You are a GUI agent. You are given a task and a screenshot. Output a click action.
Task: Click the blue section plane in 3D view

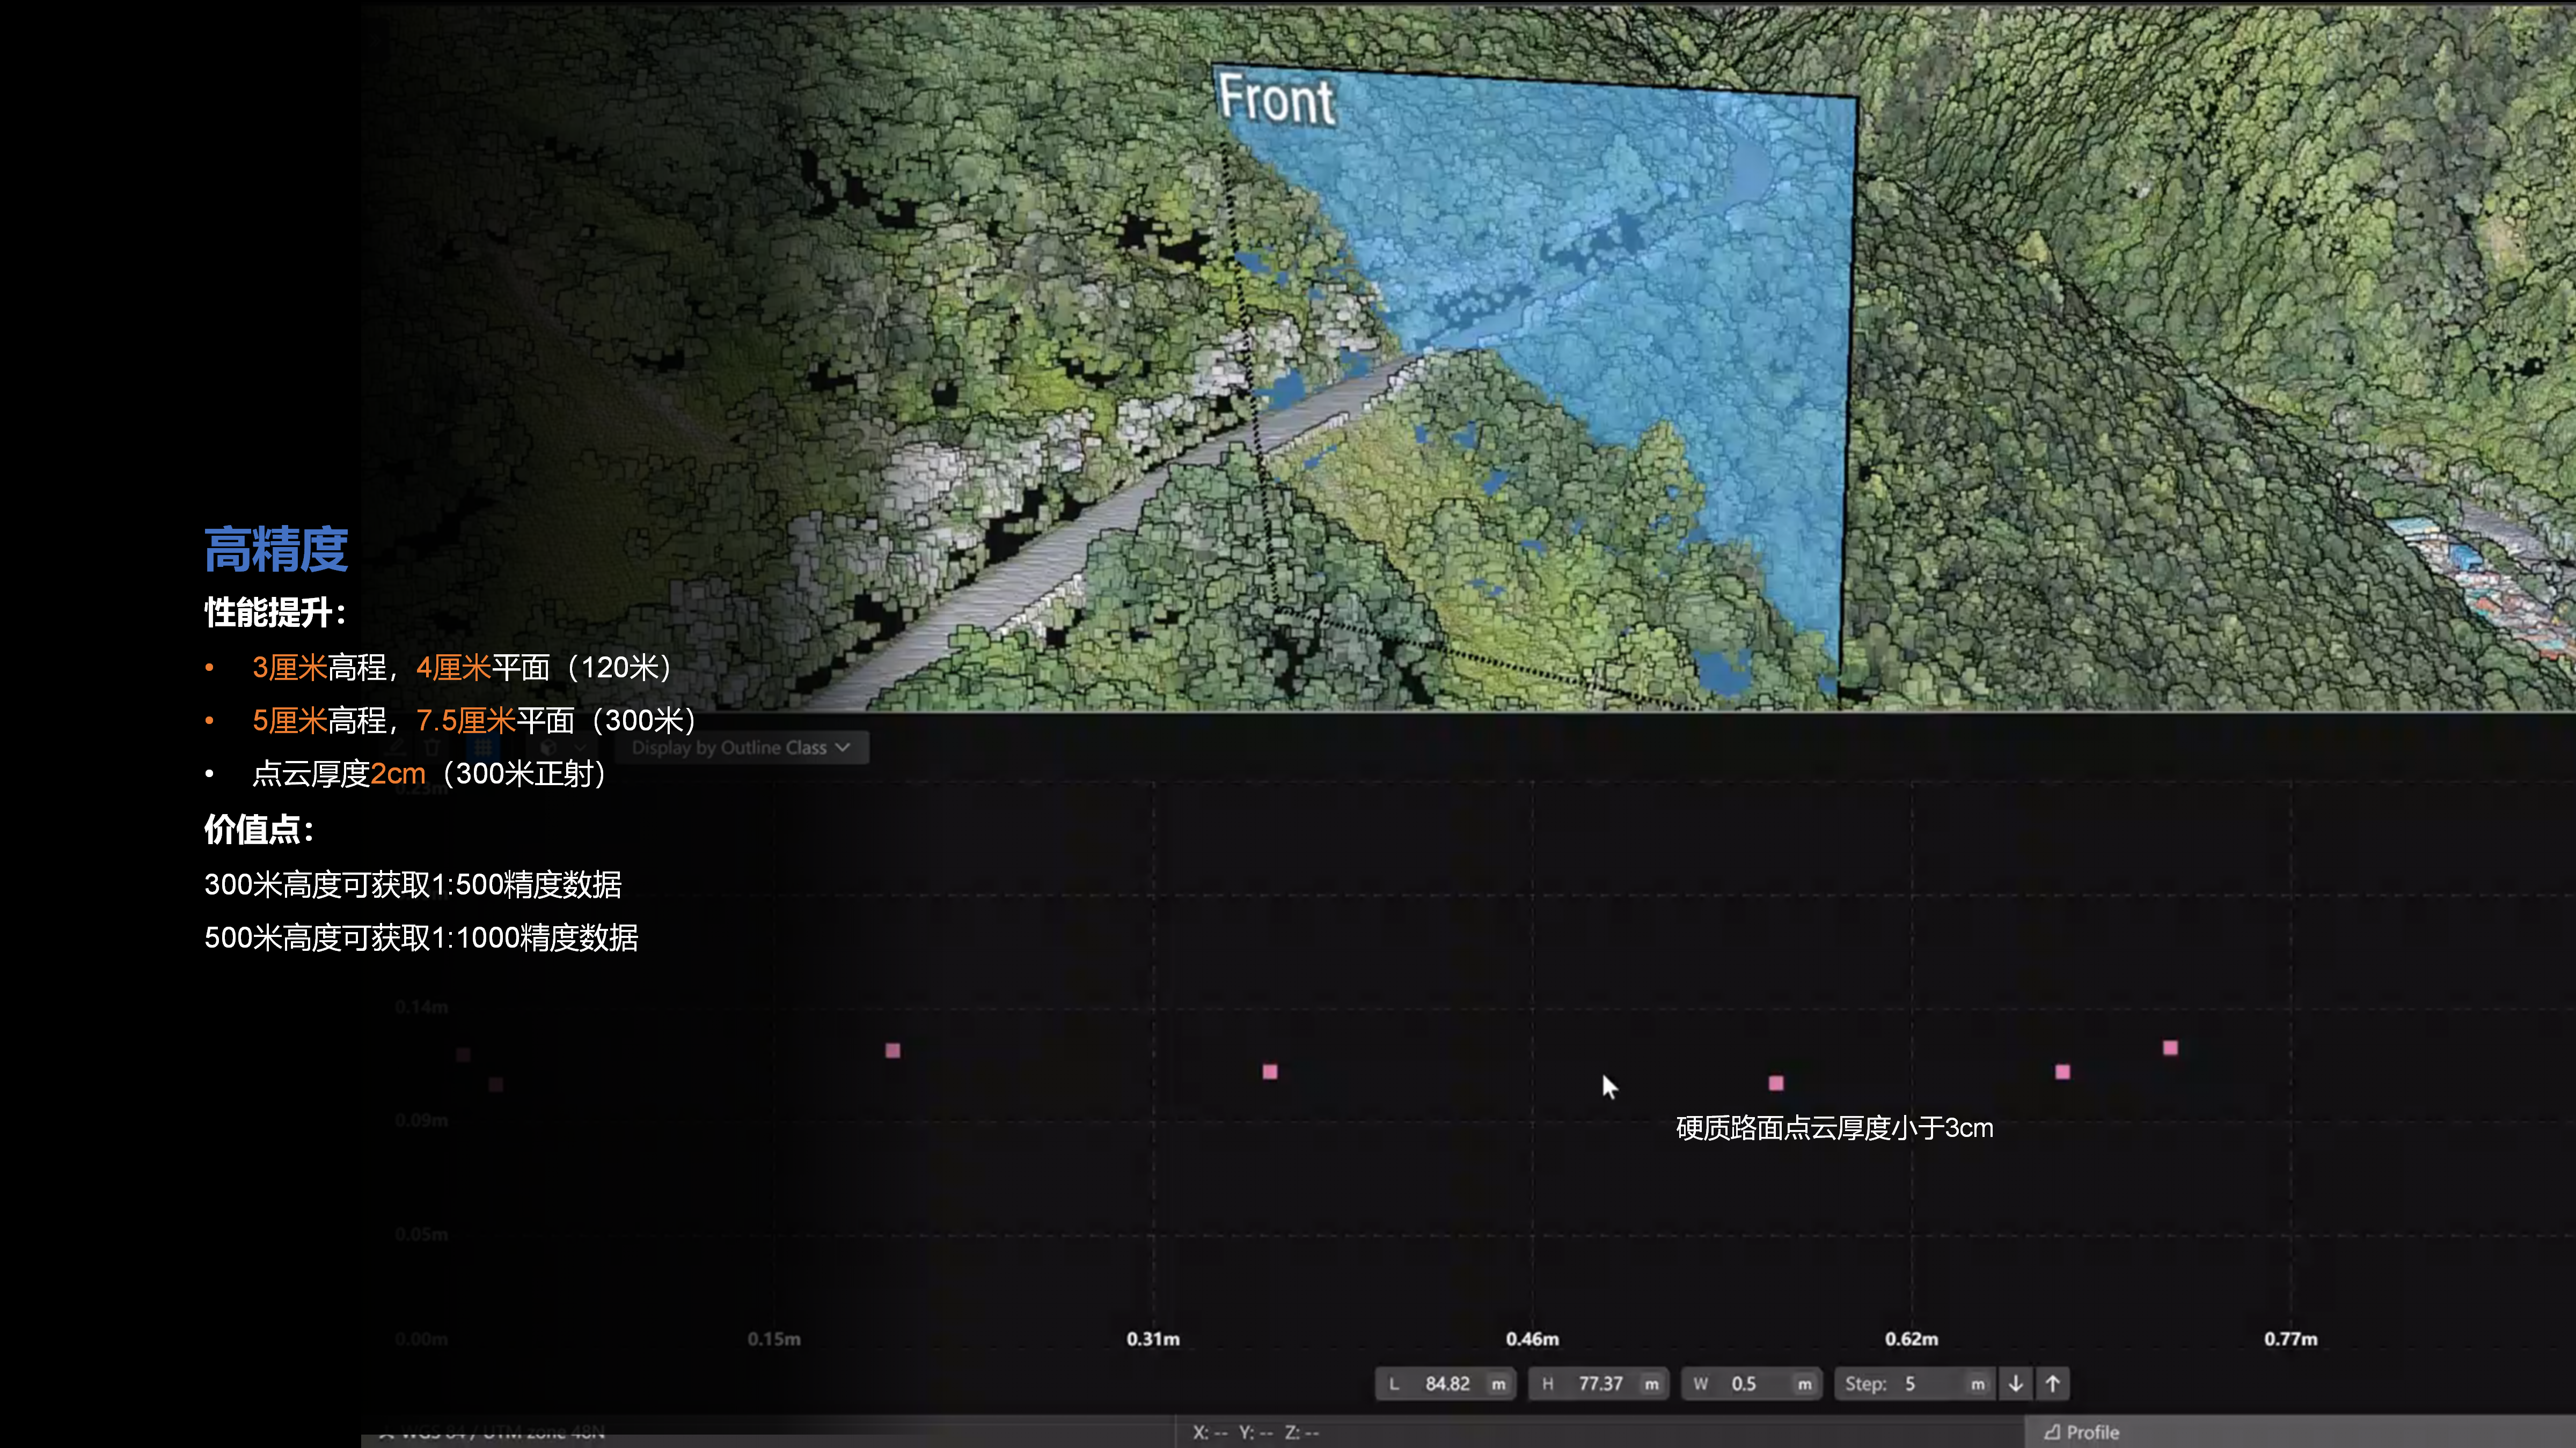click(x=1650, y=300)
